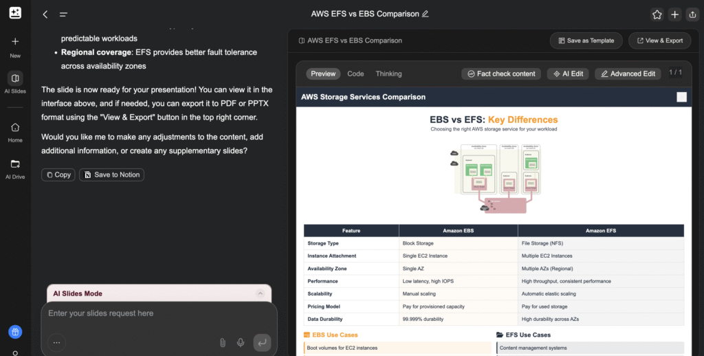Screen dimensions: 704x356
Task: Click the blue gift icon
Action: click(x=15, y=332)
